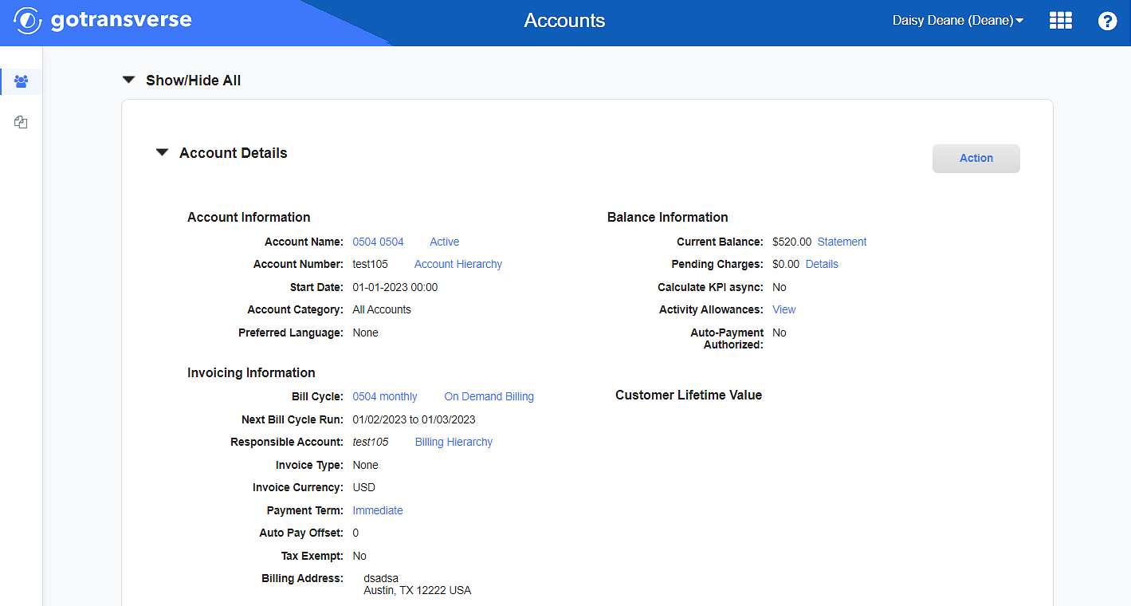Click the Invoicing Information heading
1131x606 pixels.
(251, 372)
